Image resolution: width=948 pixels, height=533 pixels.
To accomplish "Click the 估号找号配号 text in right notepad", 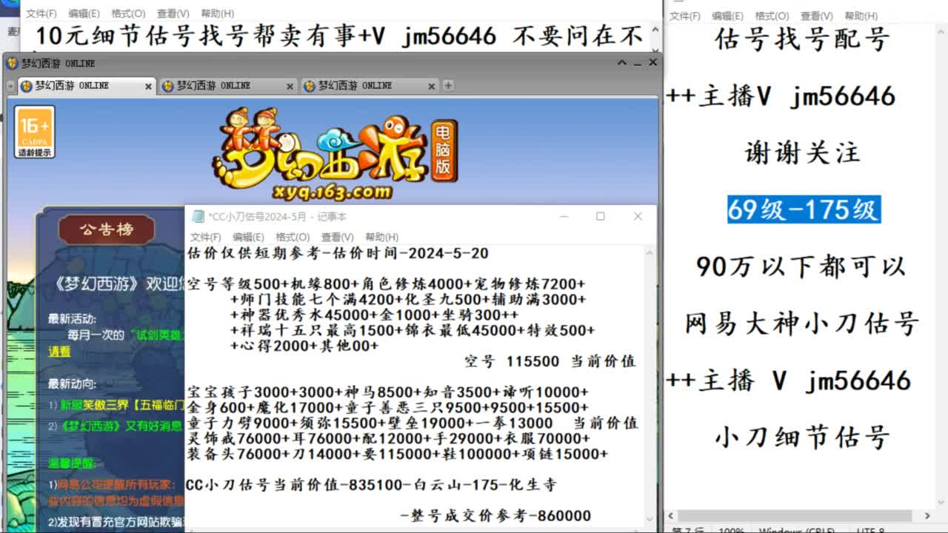I will (802, 39).
